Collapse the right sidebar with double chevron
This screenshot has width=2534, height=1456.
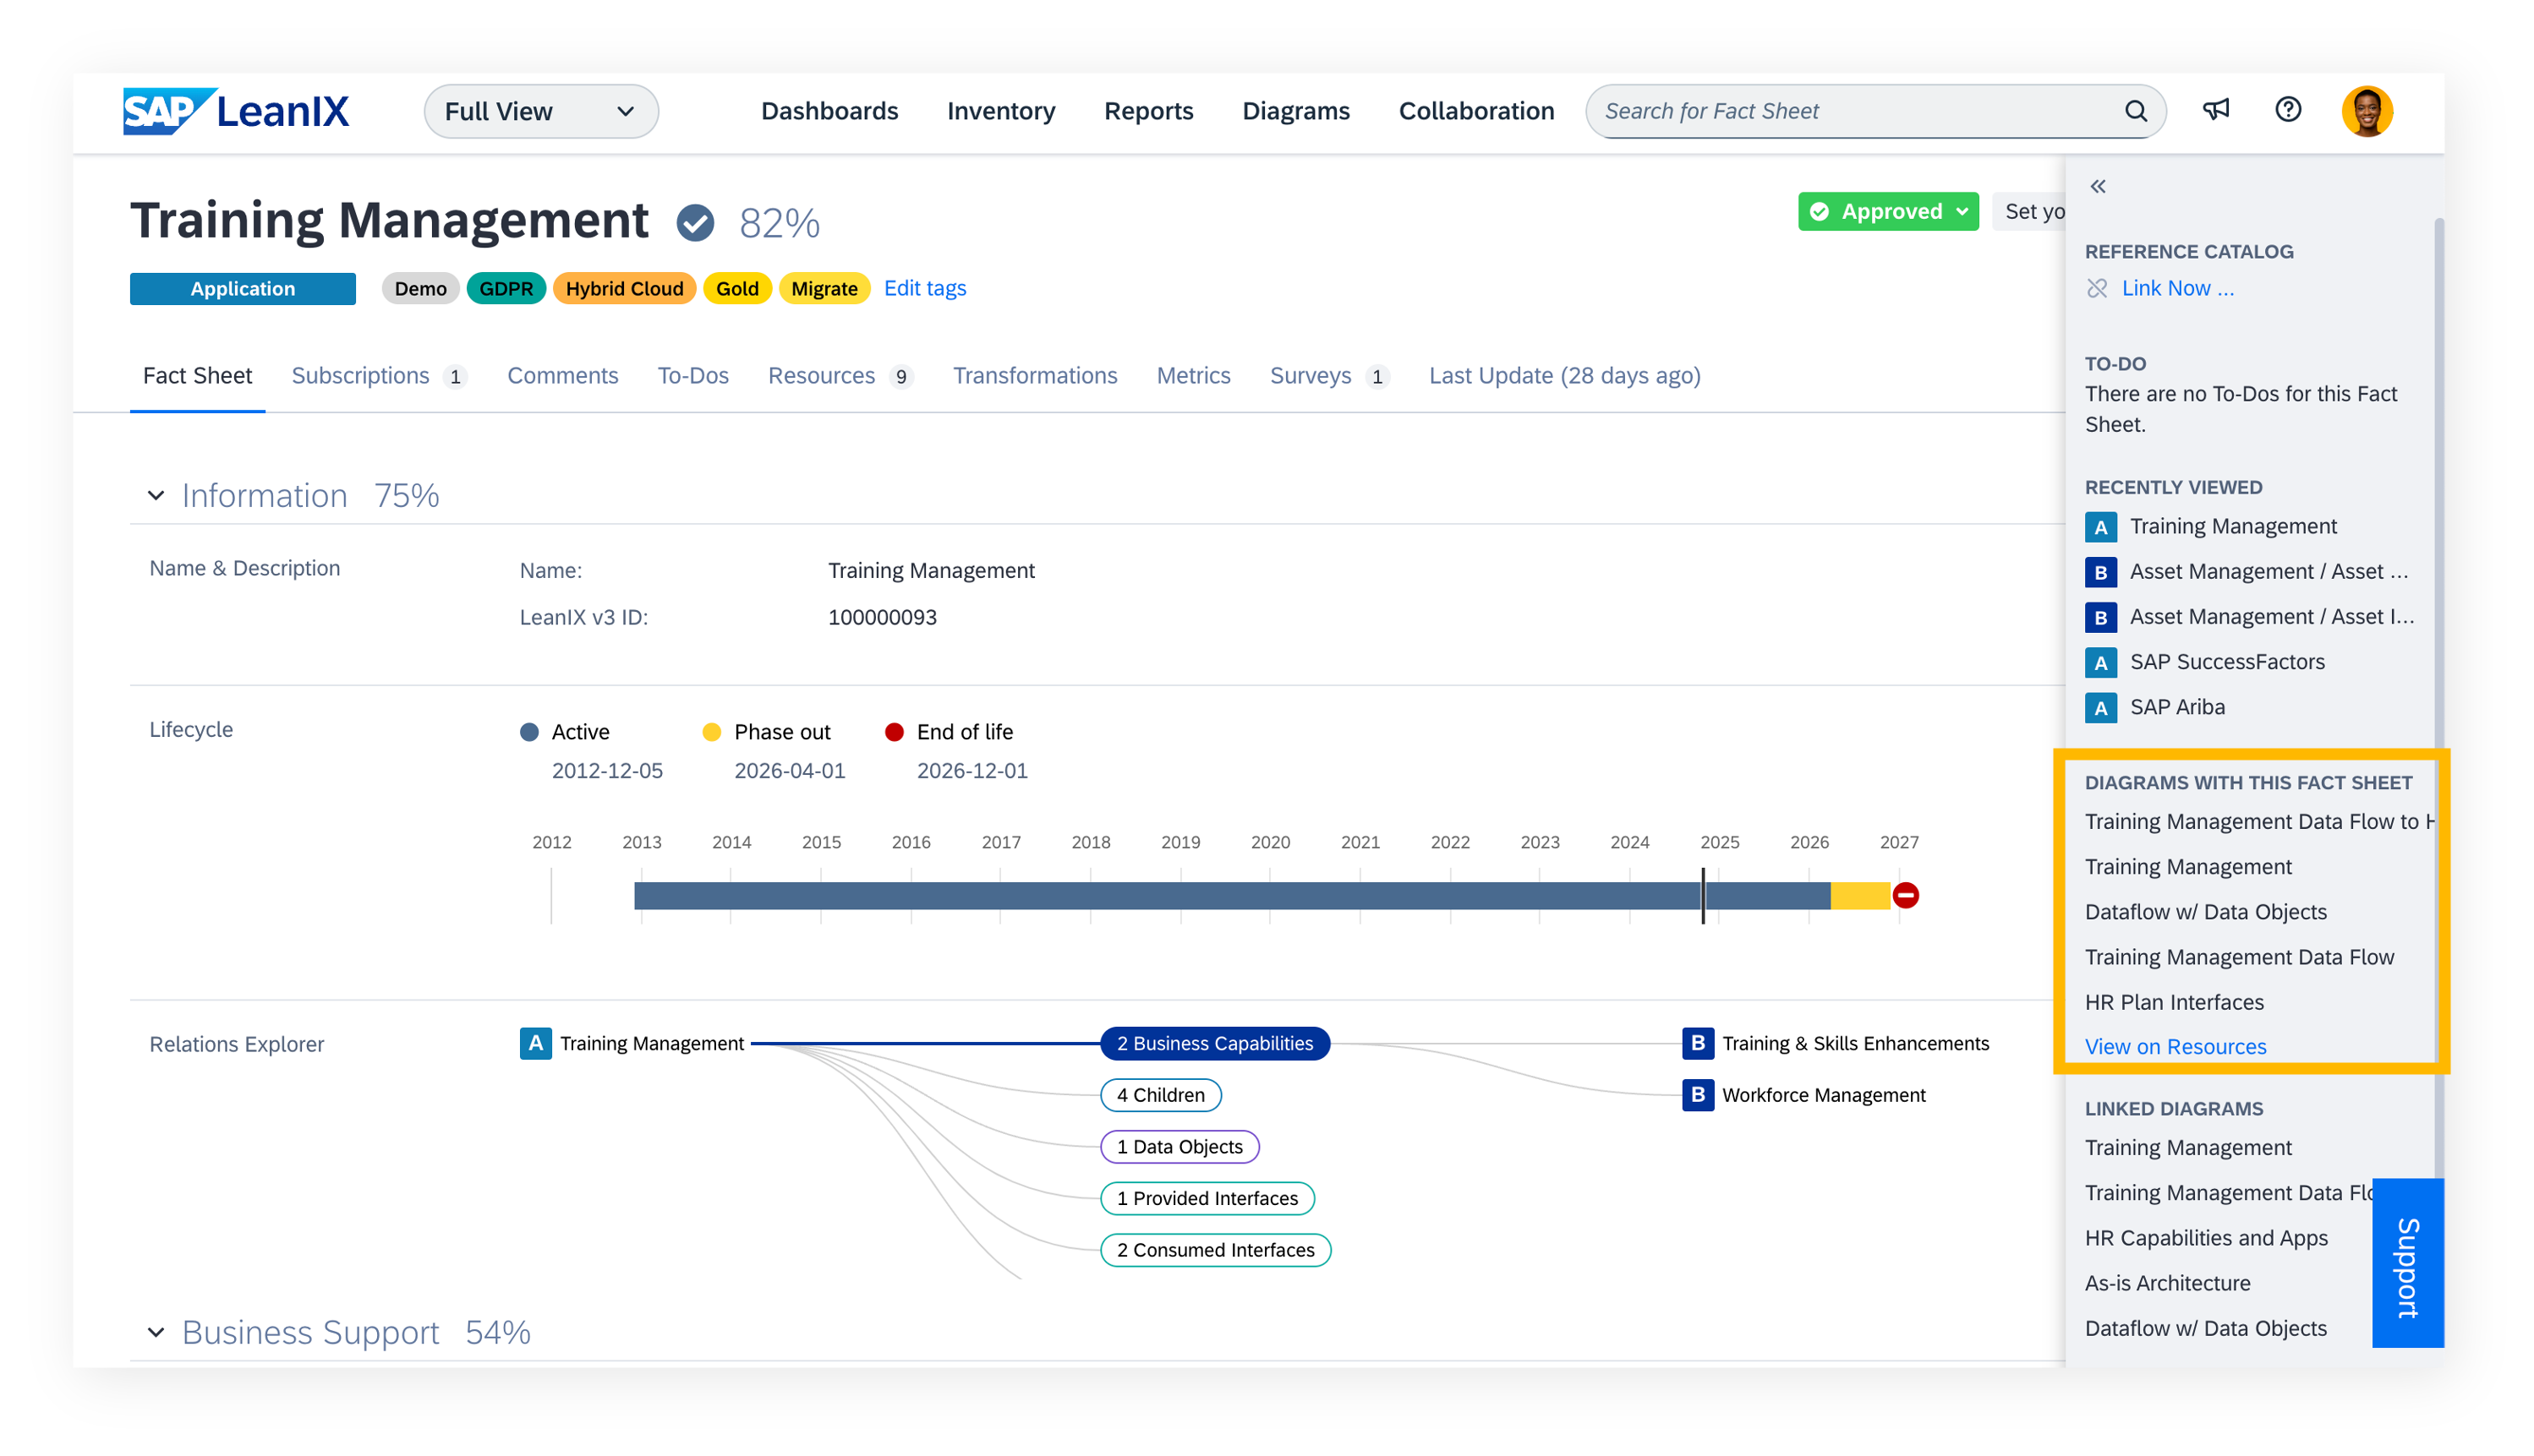tap(2098, 187)
